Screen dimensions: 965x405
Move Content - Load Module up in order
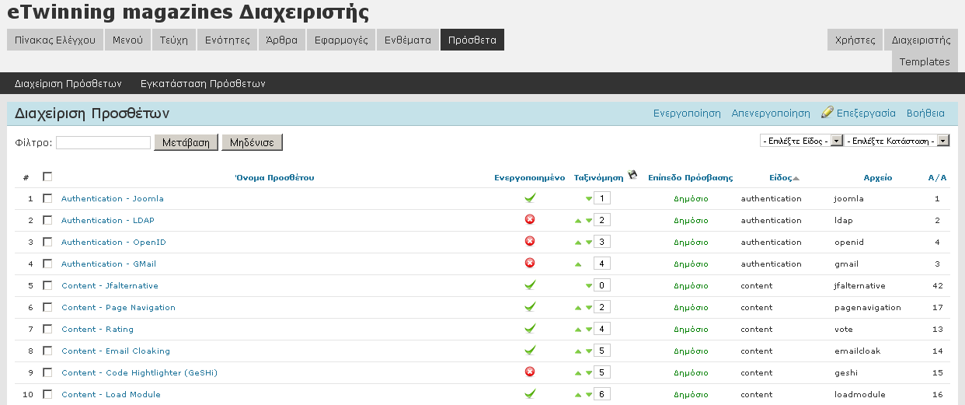click(578, 395)
